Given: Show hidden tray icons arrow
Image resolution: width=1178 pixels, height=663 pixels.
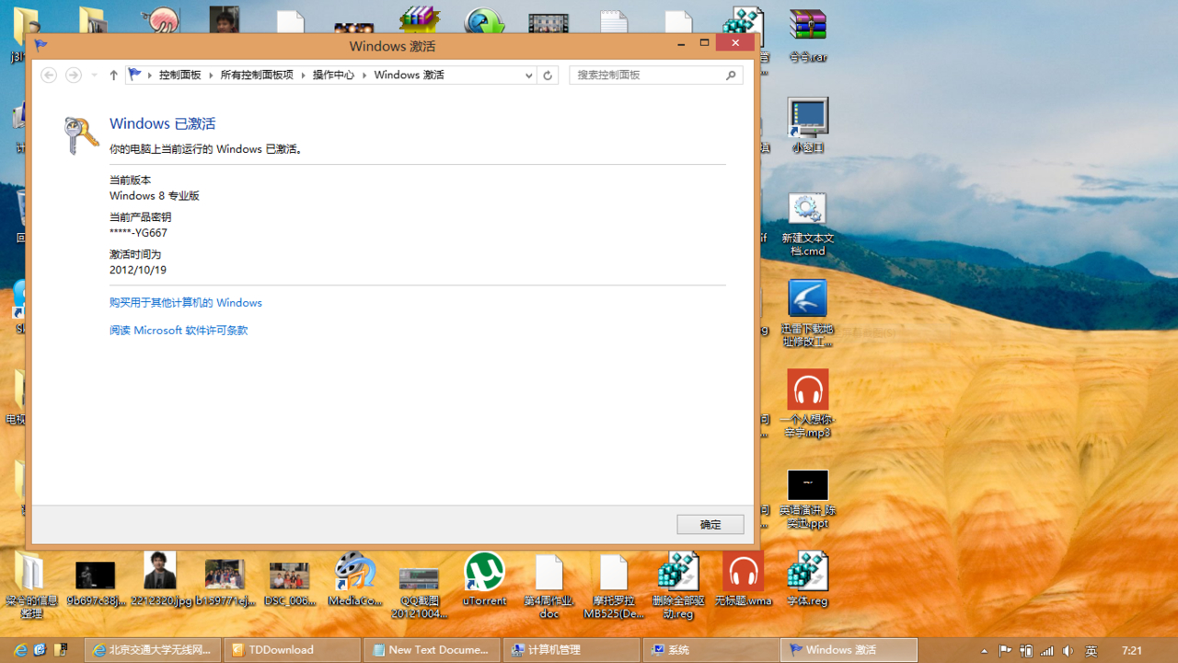Looking at the screenshot, I should tap(984, 651).
